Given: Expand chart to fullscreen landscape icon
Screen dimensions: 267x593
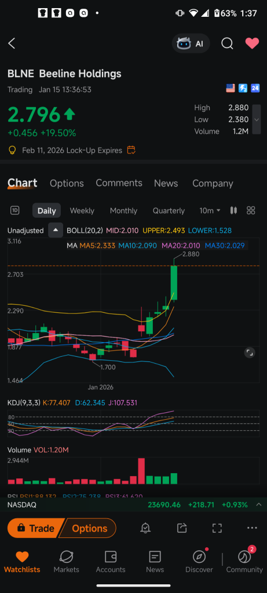Looking at the screenshot, I should click(250, 353).
